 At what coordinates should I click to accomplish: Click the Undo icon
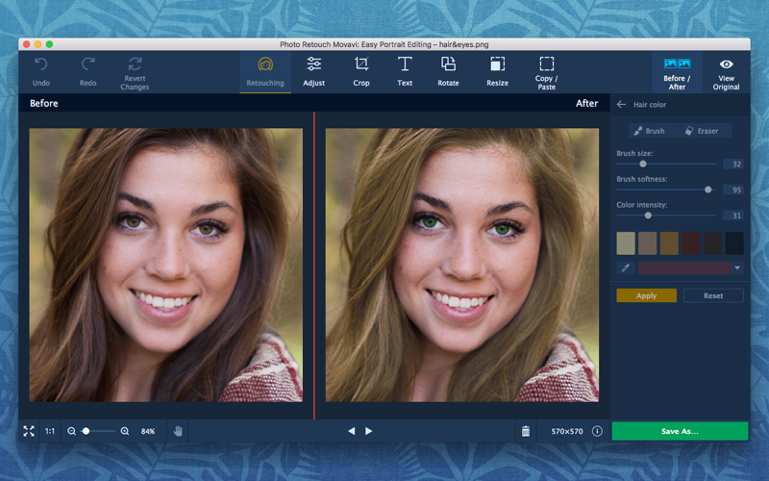click(41, 64)
